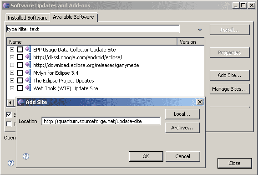
Task: Open the blue view menu dropdown arrow
Action: click(x=200, y=30)
